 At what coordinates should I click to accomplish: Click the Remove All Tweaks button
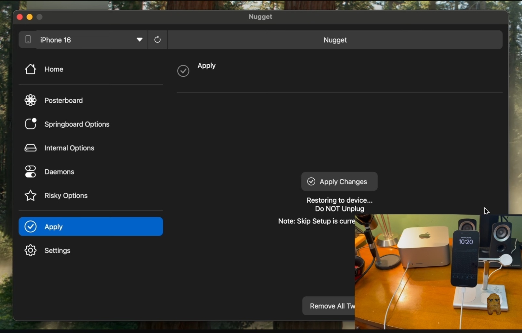click(x=329, y=306)
